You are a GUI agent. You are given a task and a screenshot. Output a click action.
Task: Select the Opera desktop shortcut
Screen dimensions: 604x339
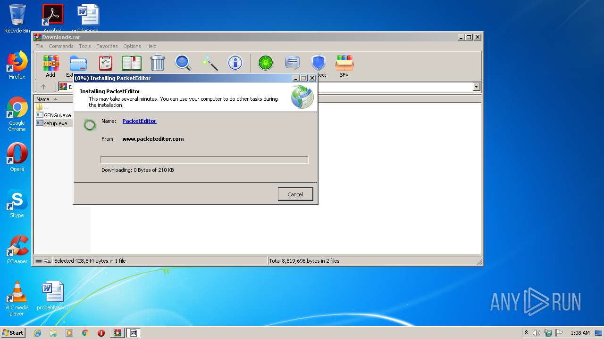pos(17,157)
